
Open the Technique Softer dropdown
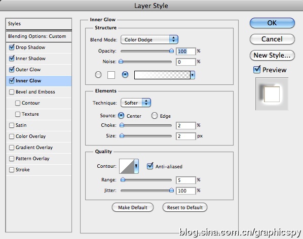(136, 103)
